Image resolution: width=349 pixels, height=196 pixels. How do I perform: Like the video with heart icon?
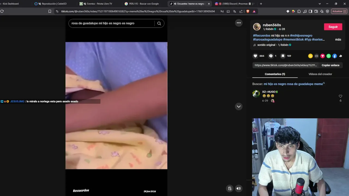coord(255,56)
